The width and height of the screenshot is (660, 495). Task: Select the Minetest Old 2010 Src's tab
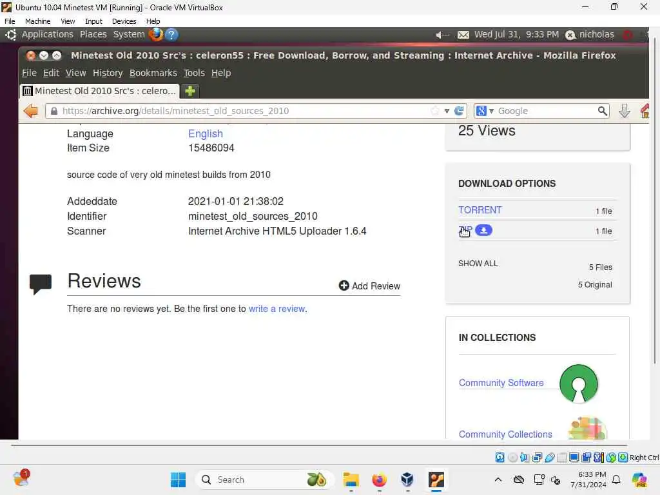click(x=100, y=90)
